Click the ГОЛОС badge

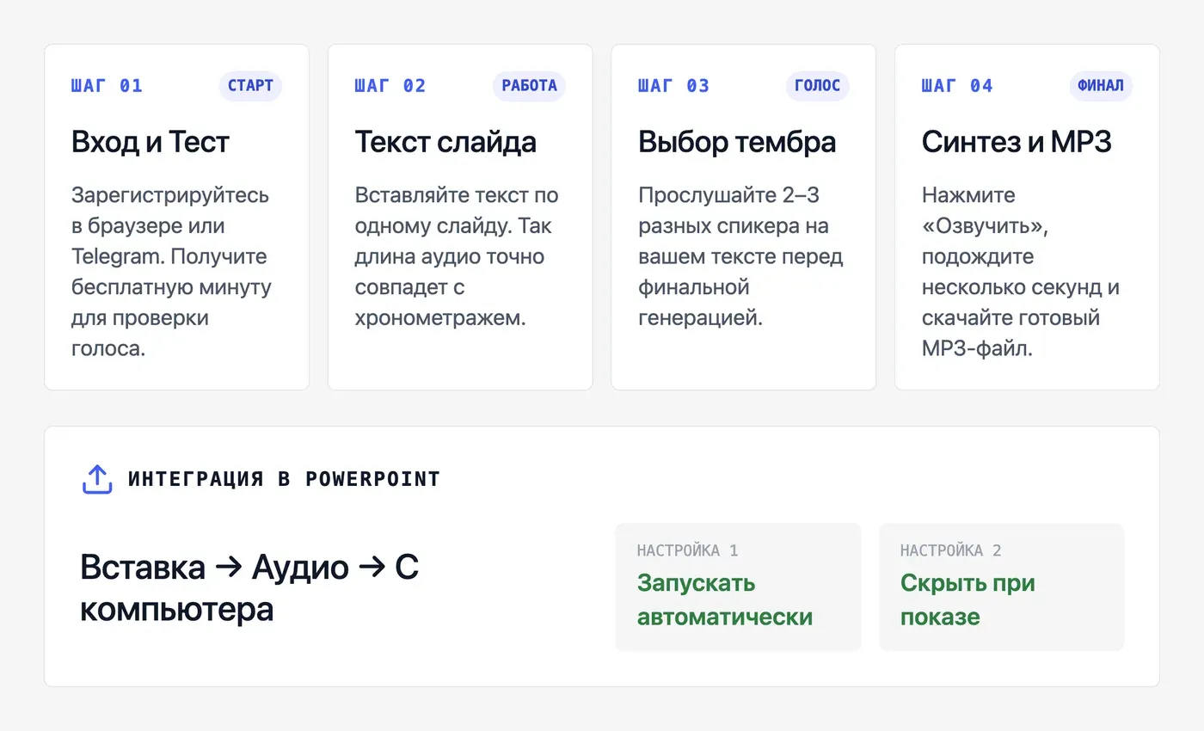coord(817,86)
